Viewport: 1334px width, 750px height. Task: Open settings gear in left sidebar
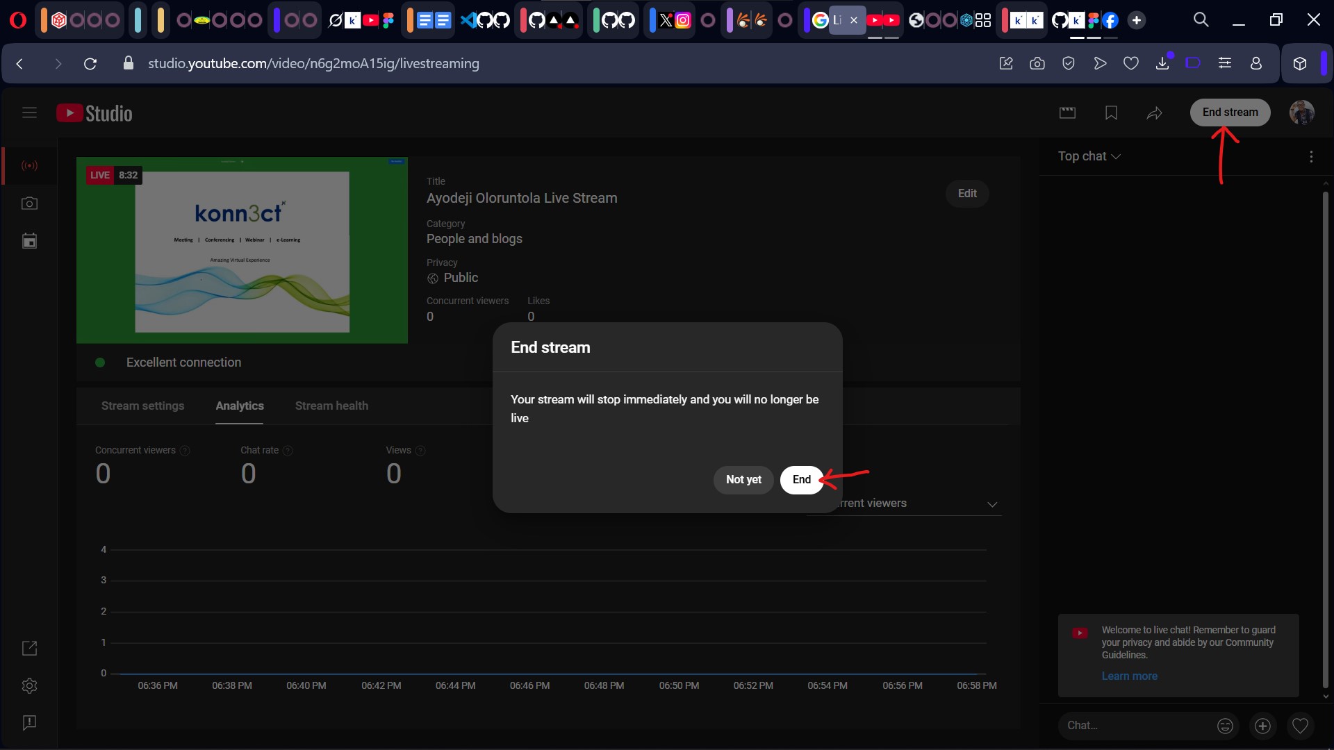[29, 685]
